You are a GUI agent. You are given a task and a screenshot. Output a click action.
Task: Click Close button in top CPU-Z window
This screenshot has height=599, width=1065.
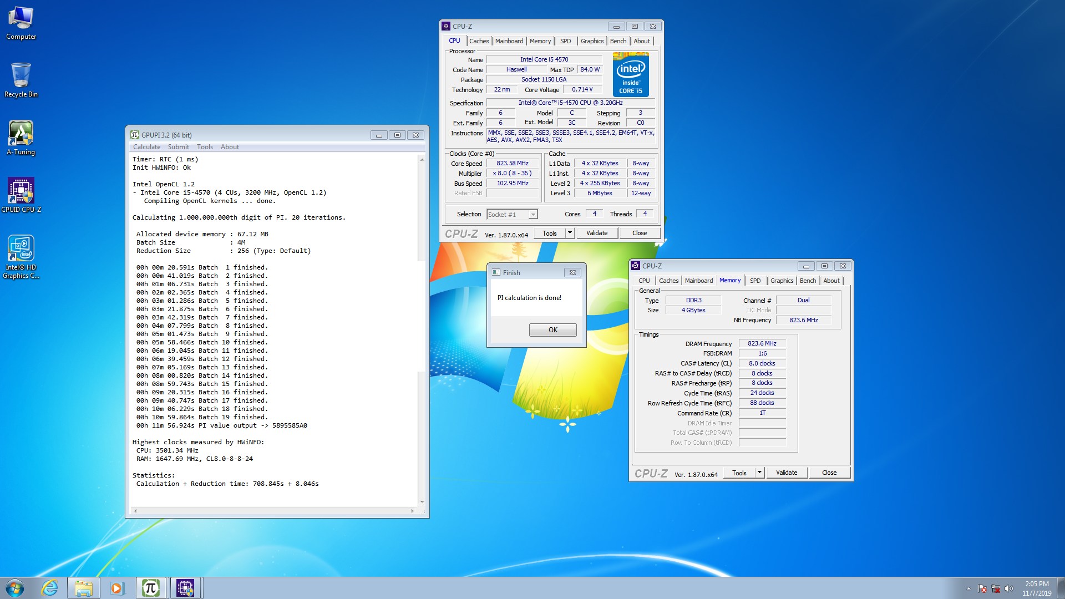640,233
